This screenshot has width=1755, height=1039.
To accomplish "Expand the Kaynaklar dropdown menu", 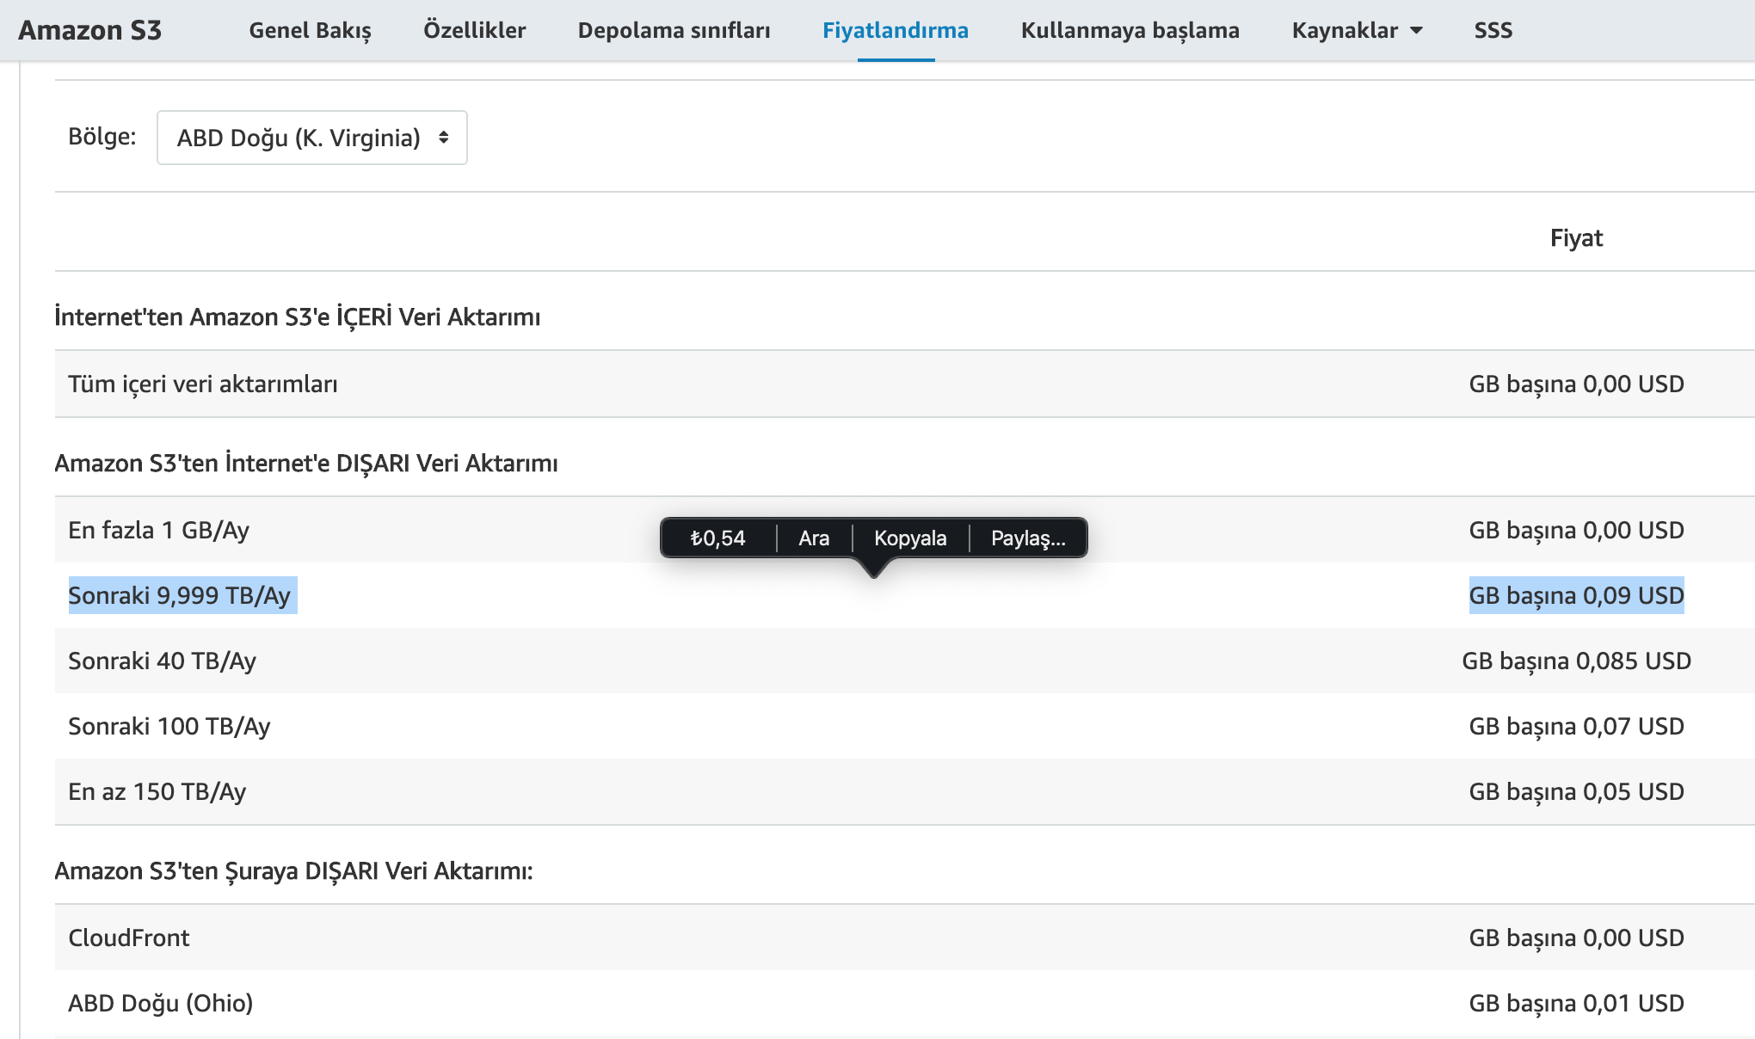I will [x=1357, y=30].
